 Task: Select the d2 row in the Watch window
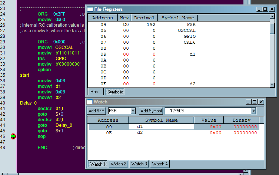click(174, 133)
